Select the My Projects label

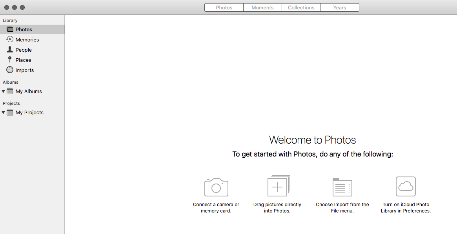29,112
